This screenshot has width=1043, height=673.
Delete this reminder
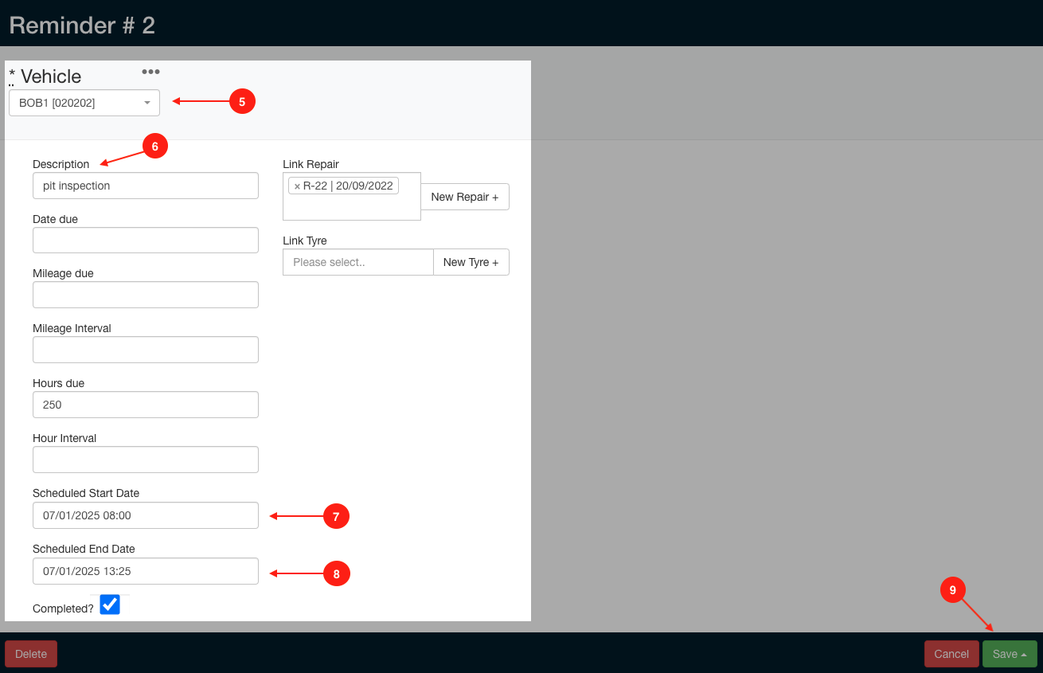tap(31, 654)
